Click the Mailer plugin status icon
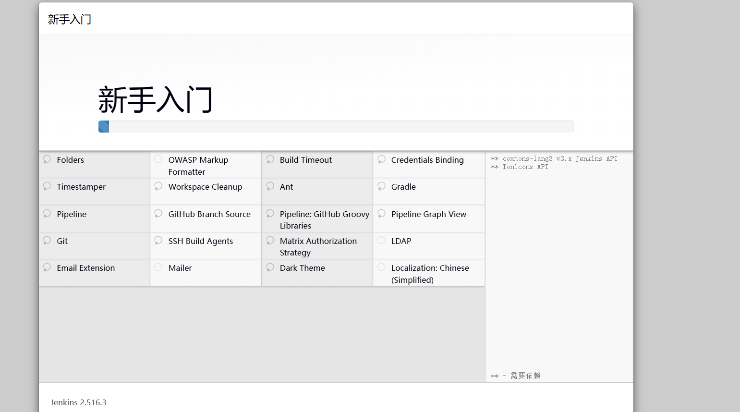740x412 pixels. [x=158, y=267]
